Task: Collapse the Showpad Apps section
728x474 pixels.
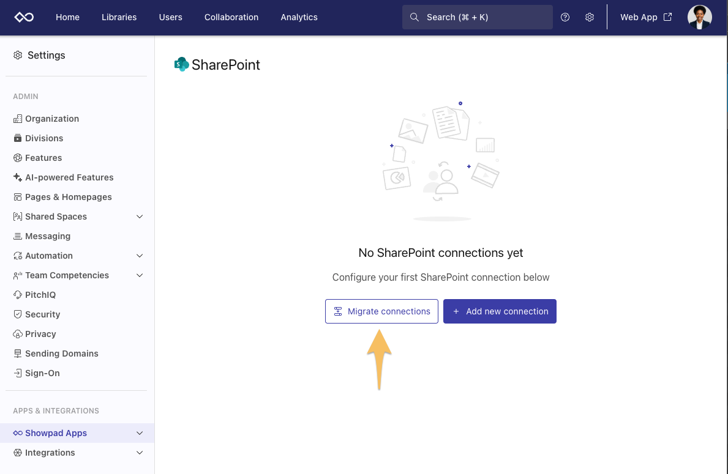Action: click(140, 432)
